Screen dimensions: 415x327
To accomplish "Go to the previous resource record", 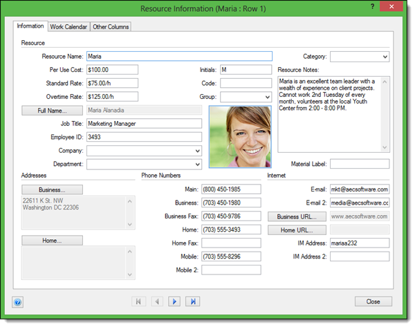I will 157,301.
